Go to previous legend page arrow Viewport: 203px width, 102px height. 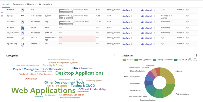pos(180,60)
